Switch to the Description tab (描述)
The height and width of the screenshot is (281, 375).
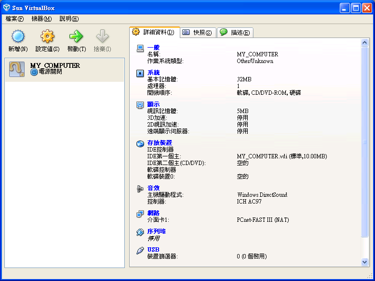coord(235,32)
